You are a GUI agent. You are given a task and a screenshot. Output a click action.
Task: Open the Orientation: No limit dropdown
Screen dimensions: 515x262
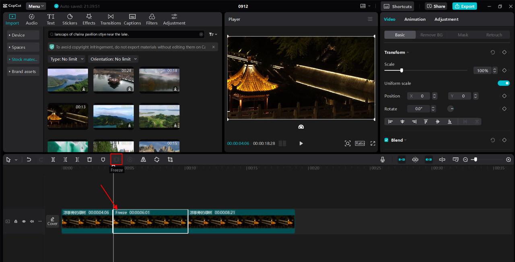click(x=113, y=59)
